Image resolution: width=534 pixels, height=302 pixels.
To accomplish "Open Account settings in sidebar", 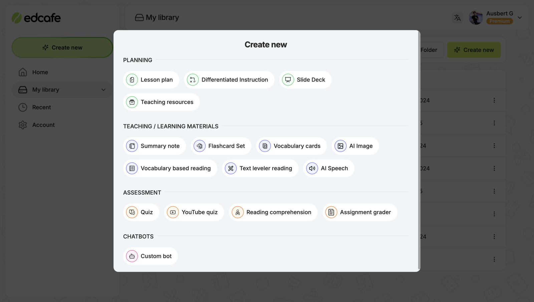I will pos(43,125).
